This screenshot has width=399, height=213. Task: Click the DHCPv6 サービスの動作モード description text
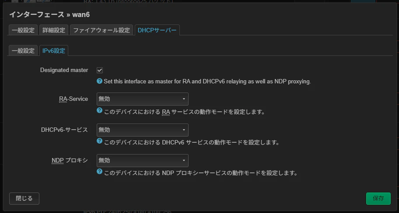coord(192,142)
